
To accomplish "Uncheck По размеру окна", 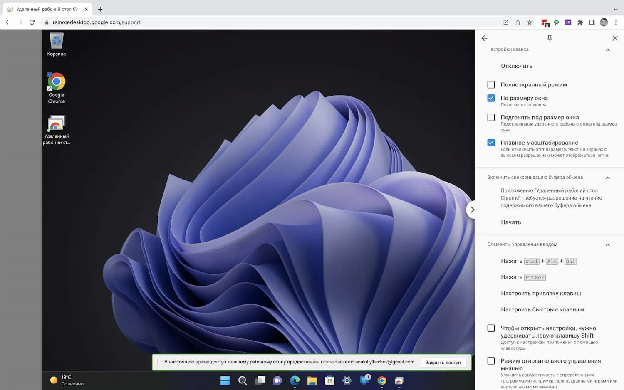I will click(x=491, y=98).
